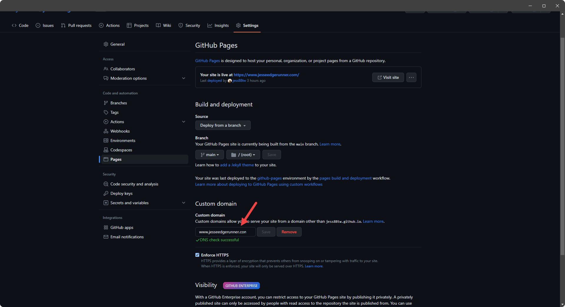Go to the Issues tab
The image size is (565, 307).
pos(45,26)
